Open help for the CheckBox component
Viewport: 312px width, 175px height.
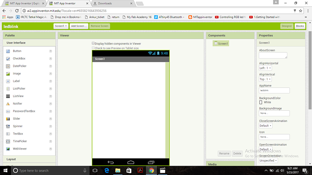click(51, 59)
